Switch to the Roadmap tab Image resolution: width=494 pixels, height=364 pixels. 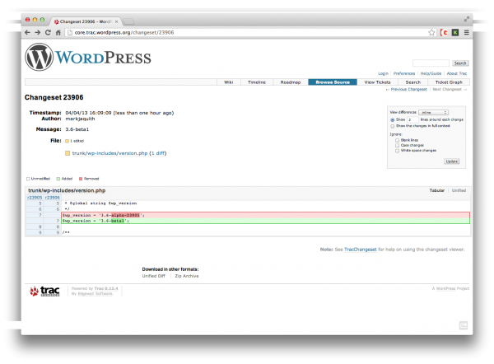[291, 82]
